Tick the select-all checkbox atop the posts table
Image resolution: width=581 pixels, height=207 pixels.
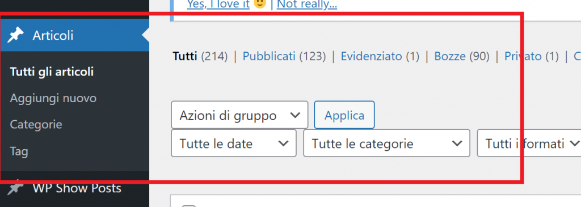[189, 205]
